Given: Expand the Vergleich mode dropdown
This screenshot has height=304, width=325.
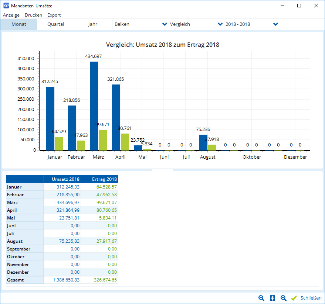Looking at the screenshot, I should [x=220, y=24].
